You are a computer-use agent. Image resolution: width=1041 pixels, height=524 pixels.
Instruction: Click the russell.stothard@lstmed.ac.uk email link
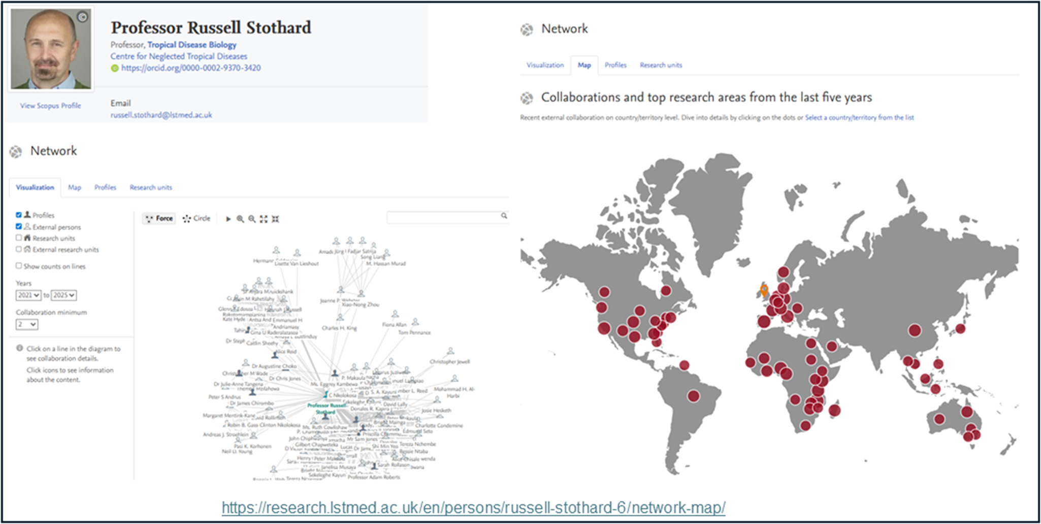161,115
